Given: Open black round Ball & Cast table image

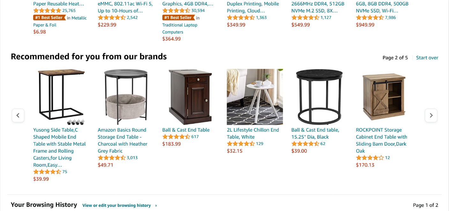Looking at the screenshot, I should (319, 97).
